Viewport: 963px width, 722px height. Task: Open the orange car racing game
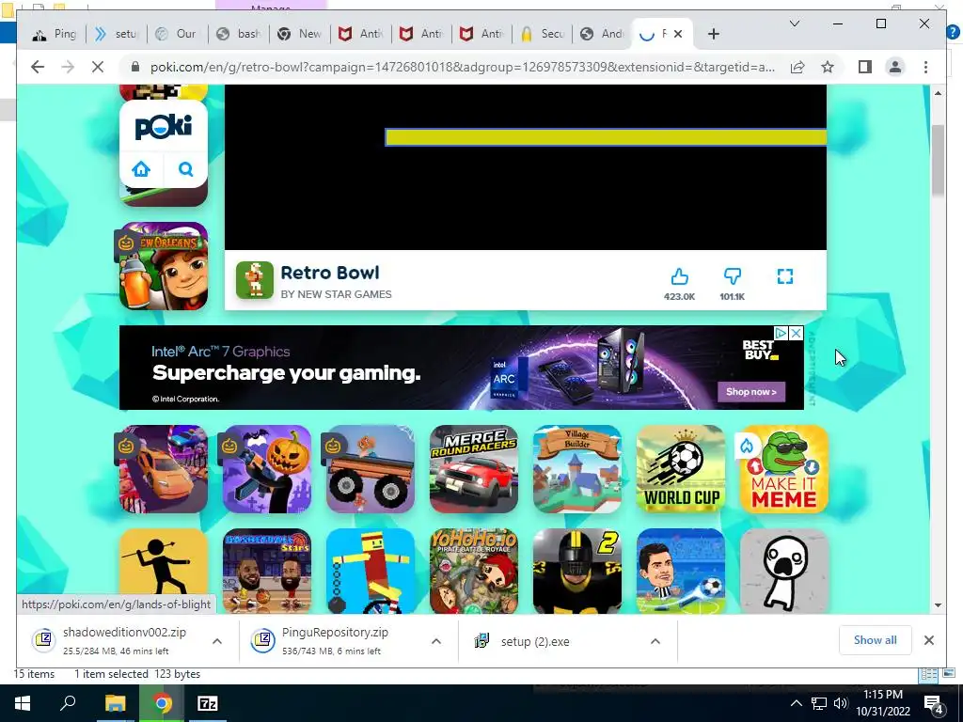tap(164, 469)
